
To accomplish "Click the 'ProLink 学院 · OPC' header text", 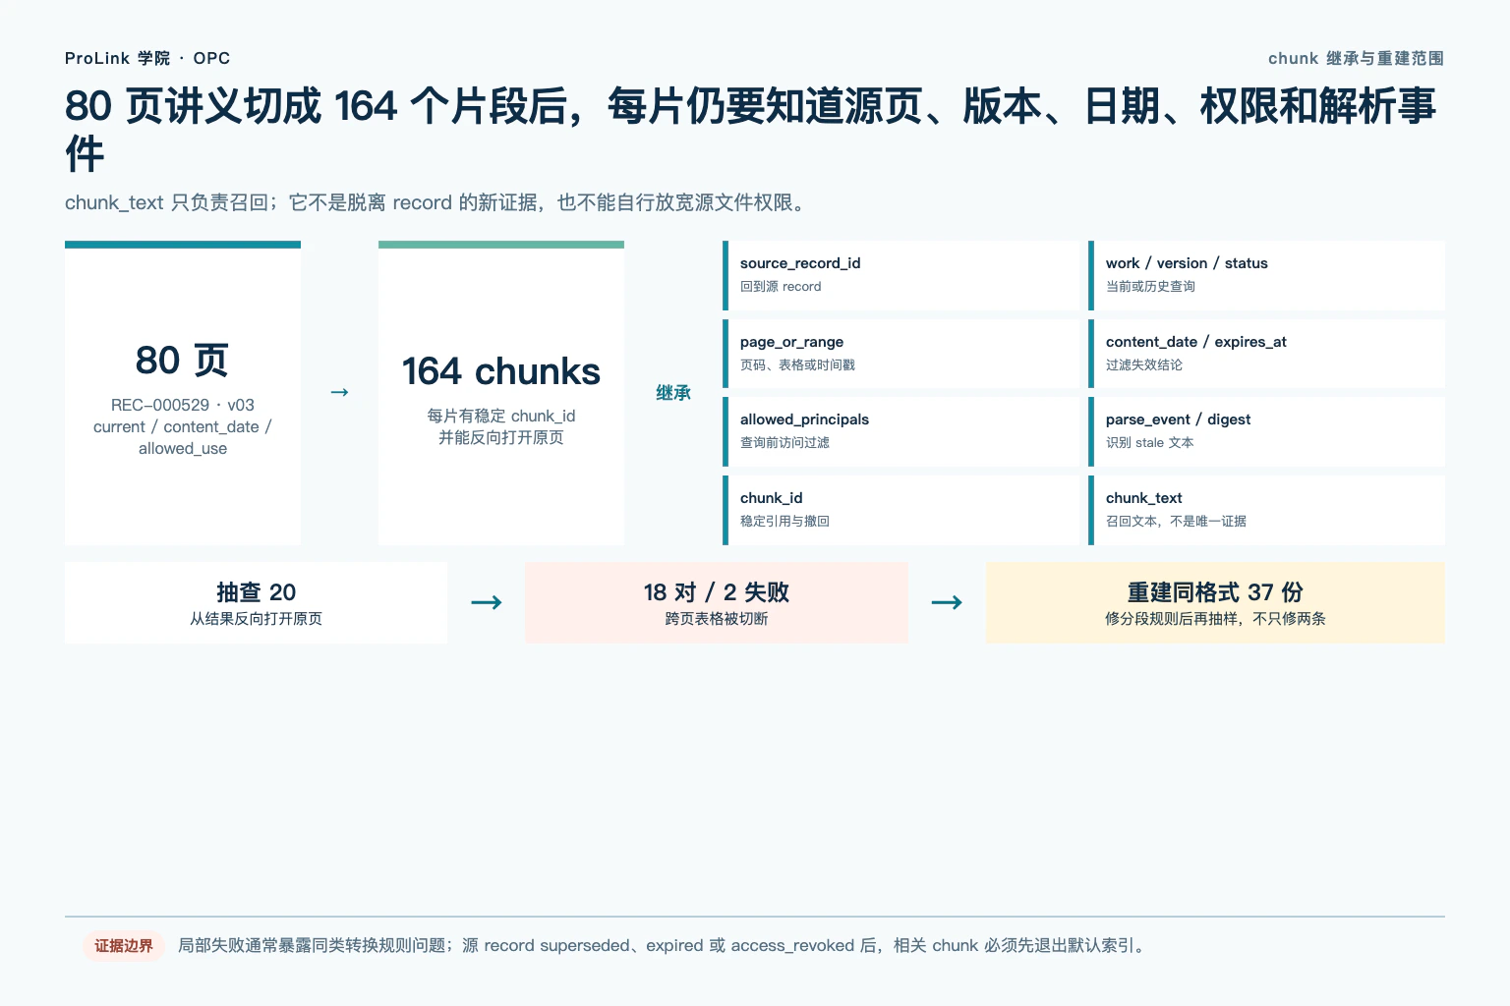I will 147,58.
